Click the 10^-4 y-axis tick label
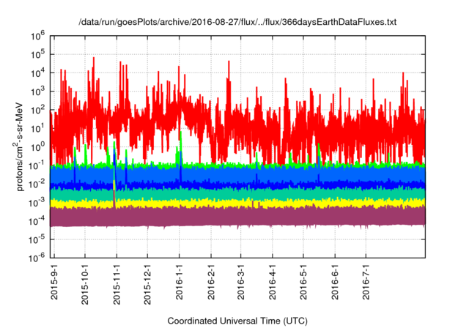This screenshot has width=469, height=328. [x=37, y=221]
